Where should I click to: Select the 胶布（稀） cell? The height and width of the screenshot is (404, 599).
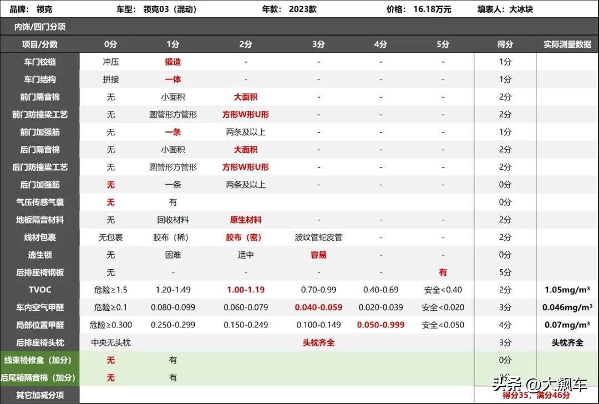pos(170,238)
